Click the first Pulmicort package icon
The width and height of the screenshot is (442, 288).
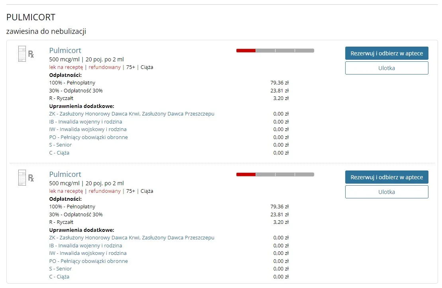pyautogui.click(x=22, y=54)
